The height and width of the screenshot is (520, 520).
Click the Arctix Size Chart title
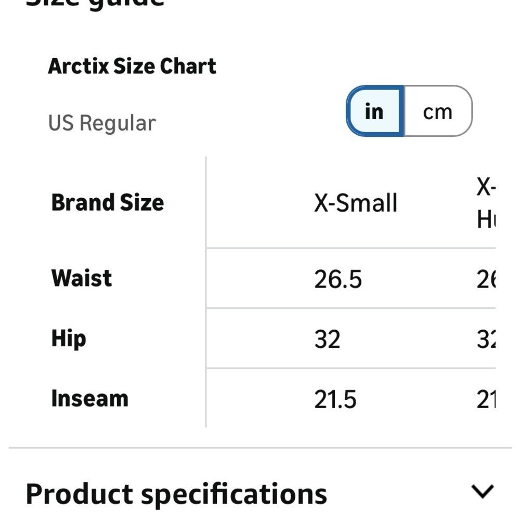click(x=133, y=66)
